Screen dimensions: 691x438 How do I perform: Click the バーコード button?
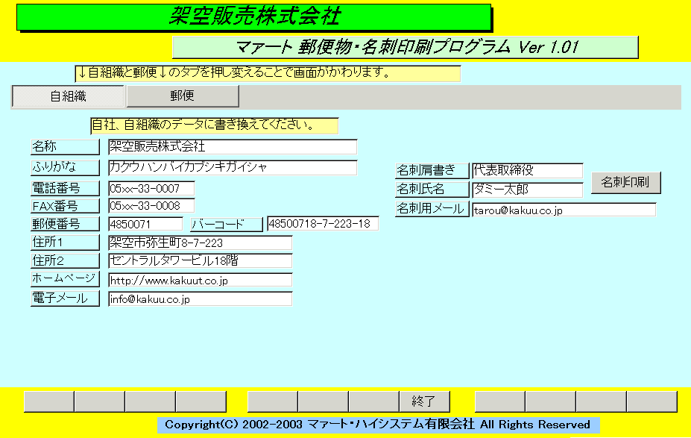point(227,224)
